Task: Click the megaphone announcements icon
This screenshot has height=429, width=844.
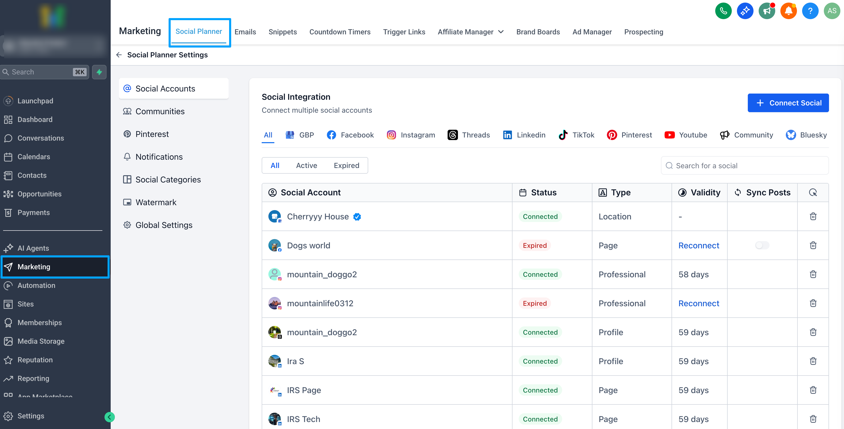Action: [767, 11]
